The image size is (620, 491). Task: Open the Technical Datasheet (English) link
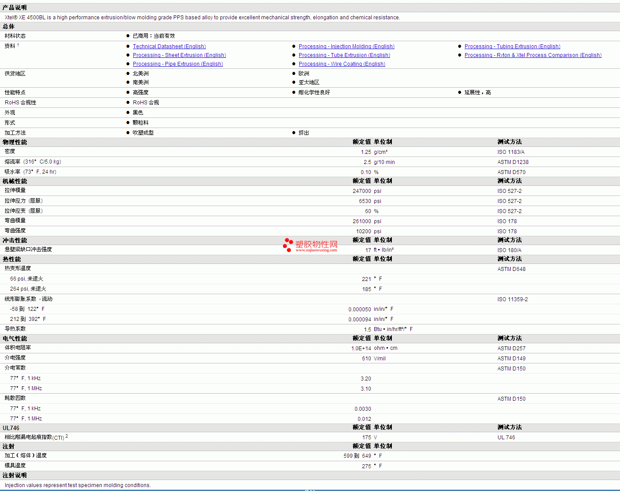(x=169, y=46)
